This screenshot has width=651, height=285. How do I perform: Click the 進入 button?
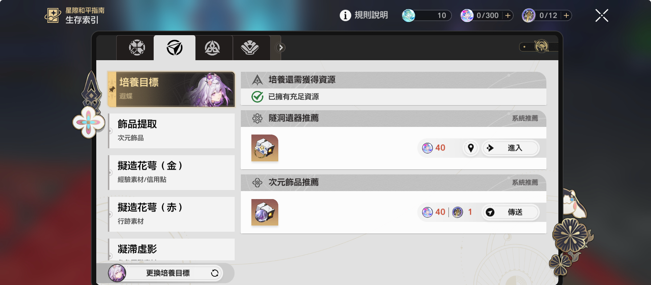pos(510,148)
